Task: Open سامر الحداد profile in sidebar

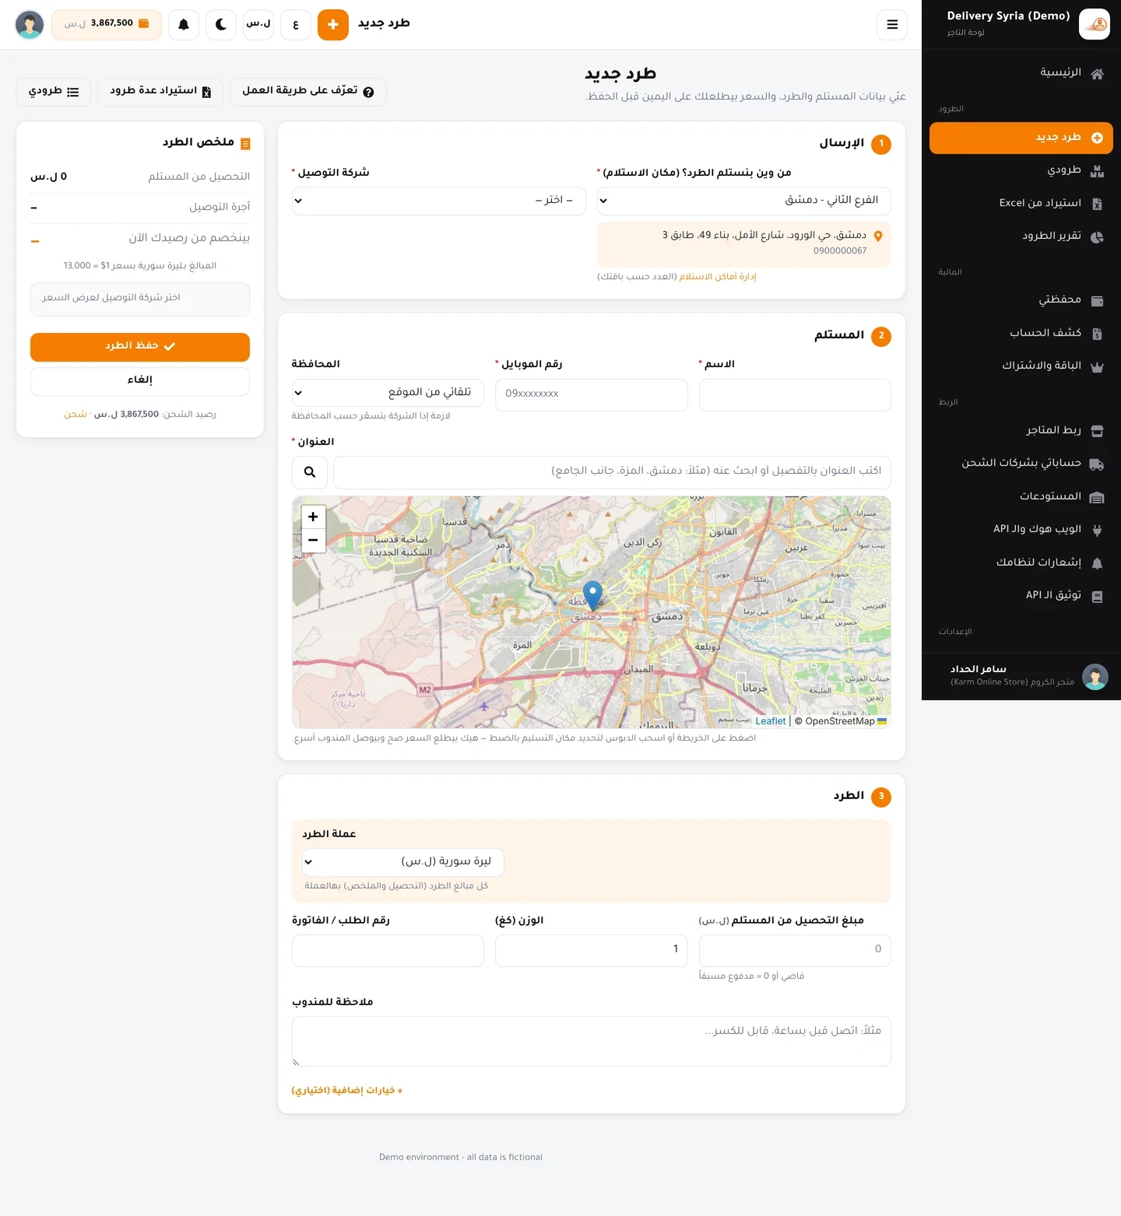Action: [x=1021, y=676]
